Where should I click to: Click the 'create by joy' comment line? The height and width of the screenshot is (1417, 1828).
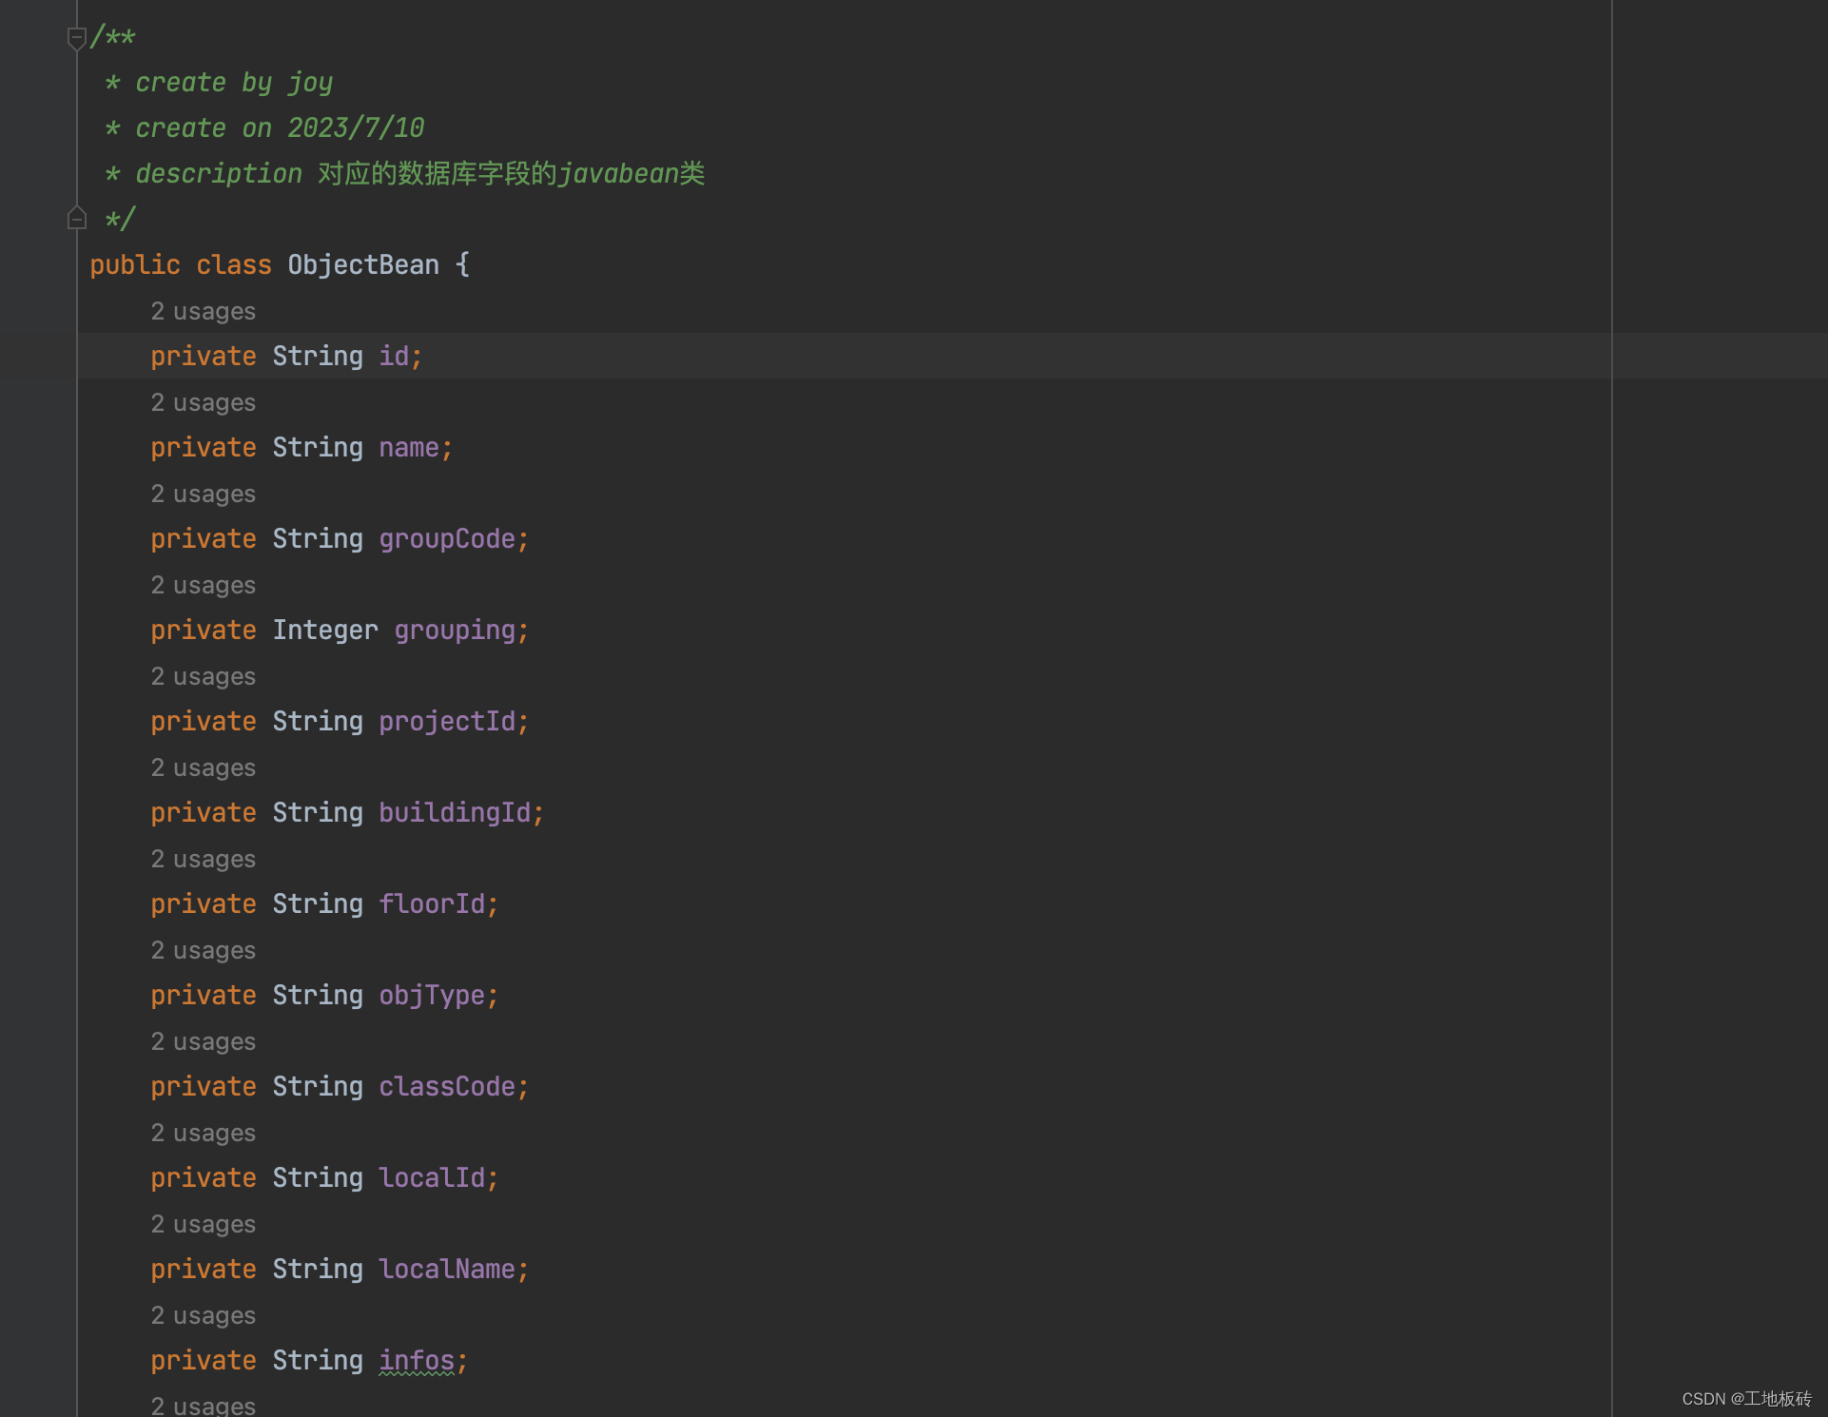tap(219, 83)
